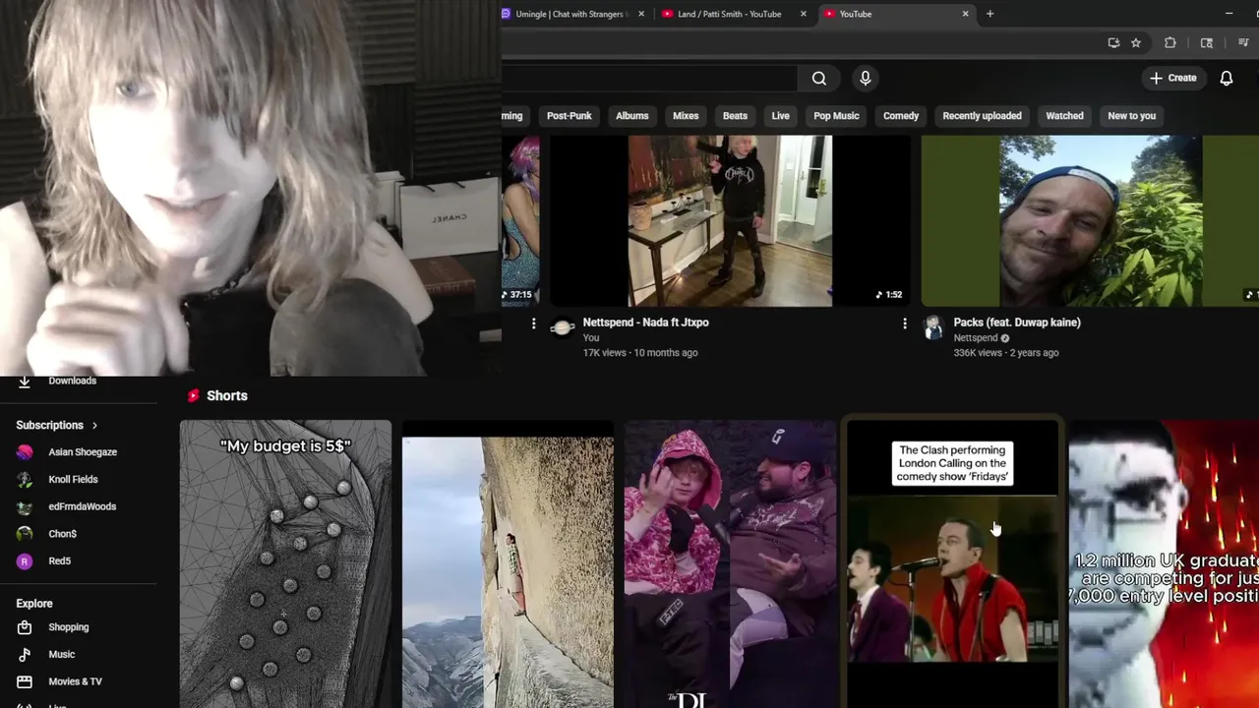
Task: Filter by Recently uploaded chip
Action: [x=982, y=116]
